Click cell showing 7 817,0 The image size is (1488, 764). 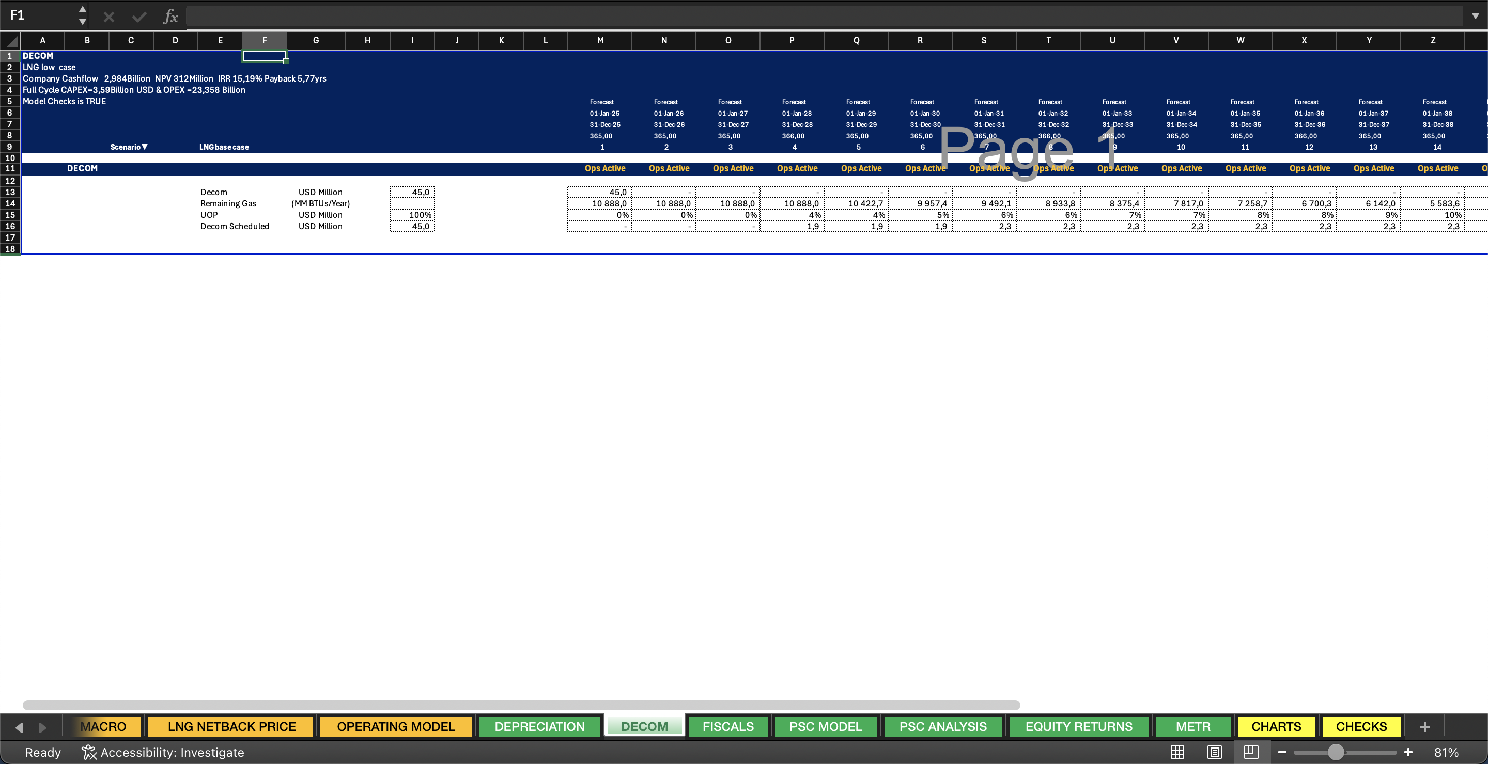click(1176, 204)
